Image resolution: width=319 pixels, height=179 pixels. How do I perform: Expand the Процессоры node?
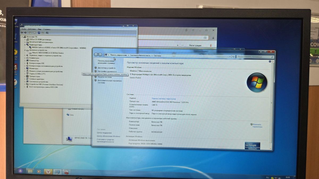[25, 77]
